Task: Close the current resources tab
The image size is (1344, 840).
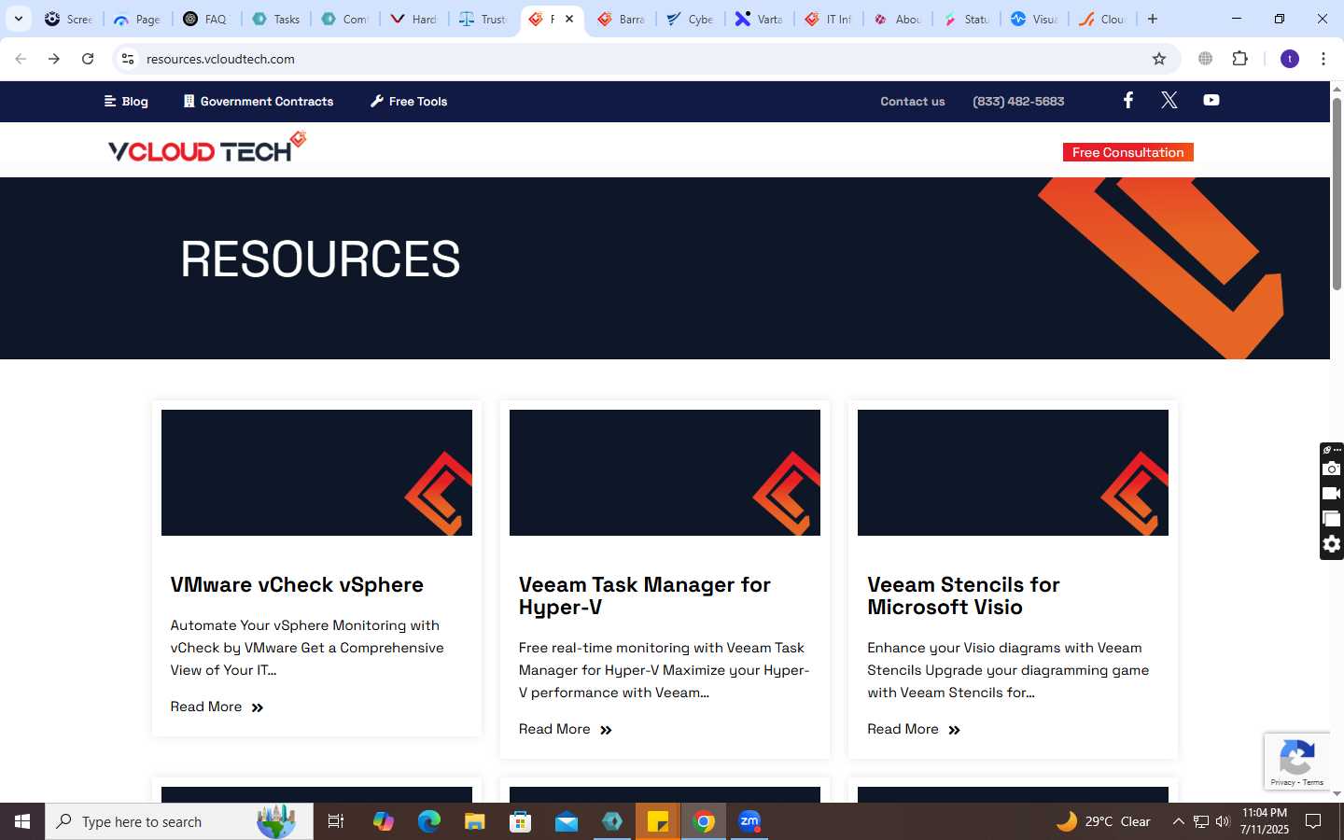Action: (569, 19)
